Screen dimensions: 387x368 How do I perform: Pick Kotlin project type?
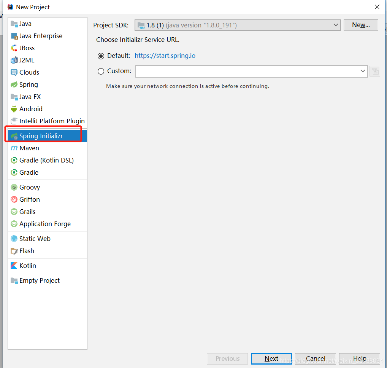pyautogui.click(x=48, y=266)
